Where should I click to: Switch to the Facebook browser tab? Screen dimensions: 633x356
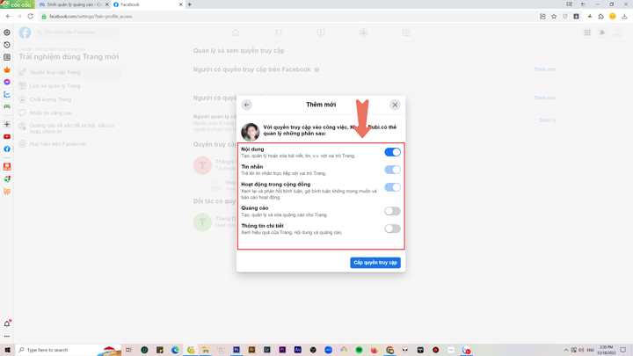click(148, 4)
